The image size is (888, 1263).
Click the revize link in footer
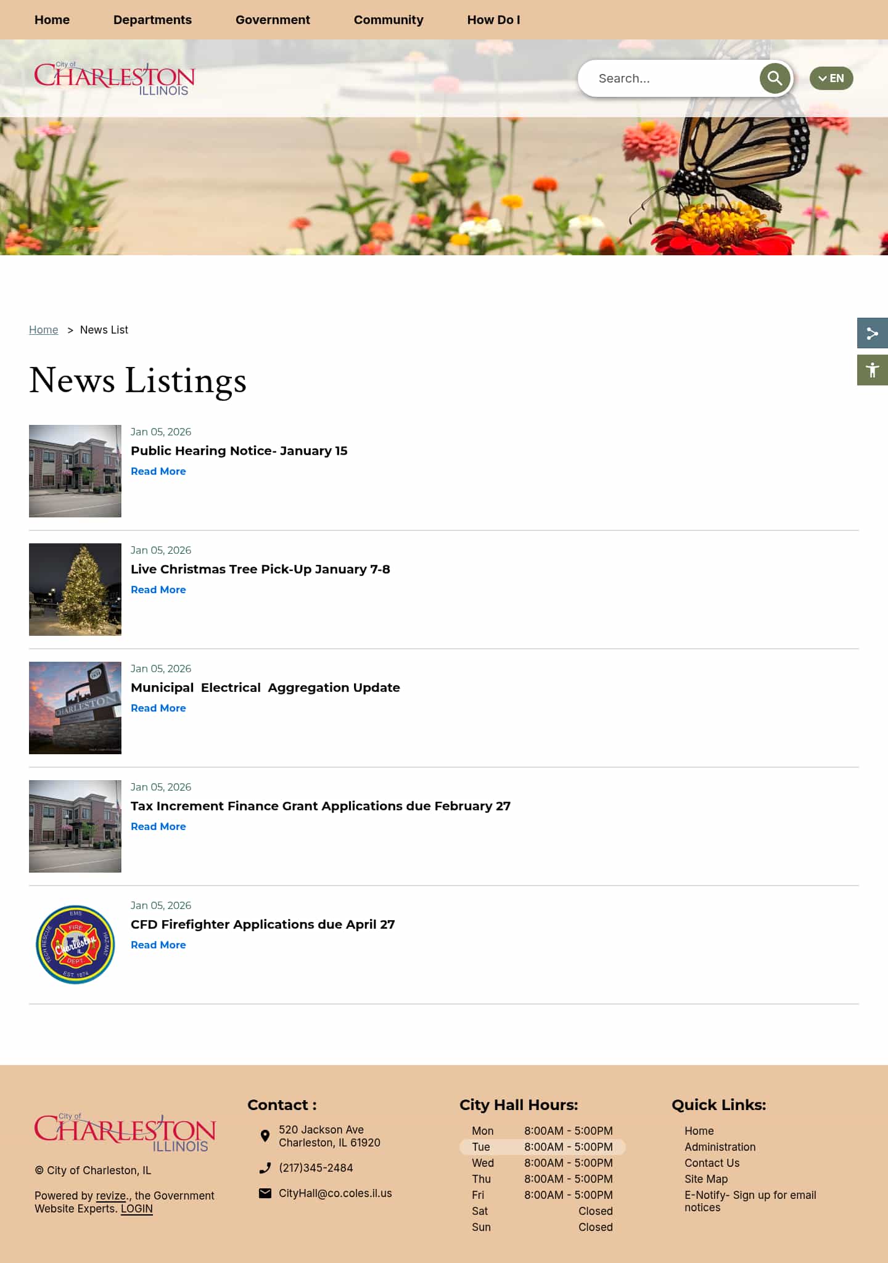click(x=111, y=1196)
